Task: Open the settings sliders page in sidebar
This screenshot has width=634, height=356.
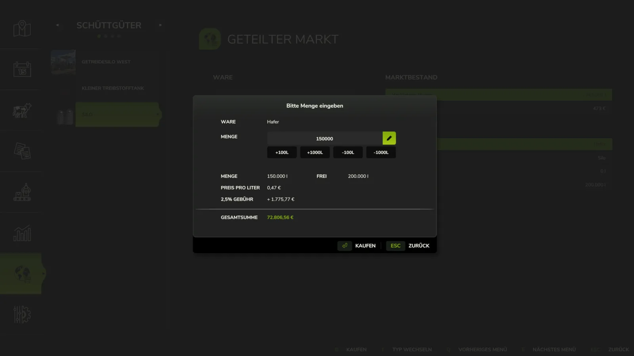Action: (22, 314)
